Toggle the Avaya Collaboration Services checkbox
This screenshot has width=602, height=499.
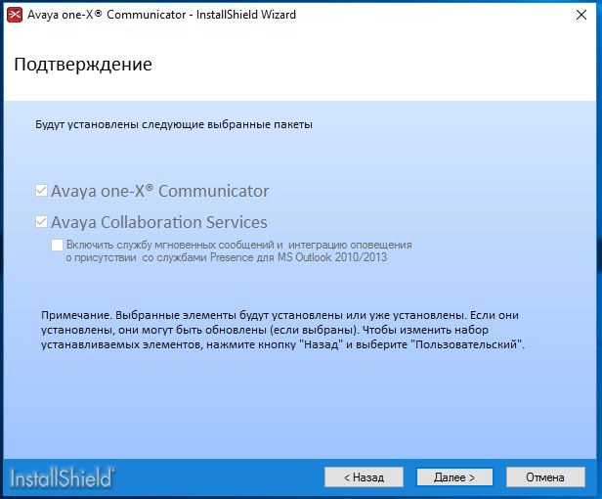click(x=41, y=222)
